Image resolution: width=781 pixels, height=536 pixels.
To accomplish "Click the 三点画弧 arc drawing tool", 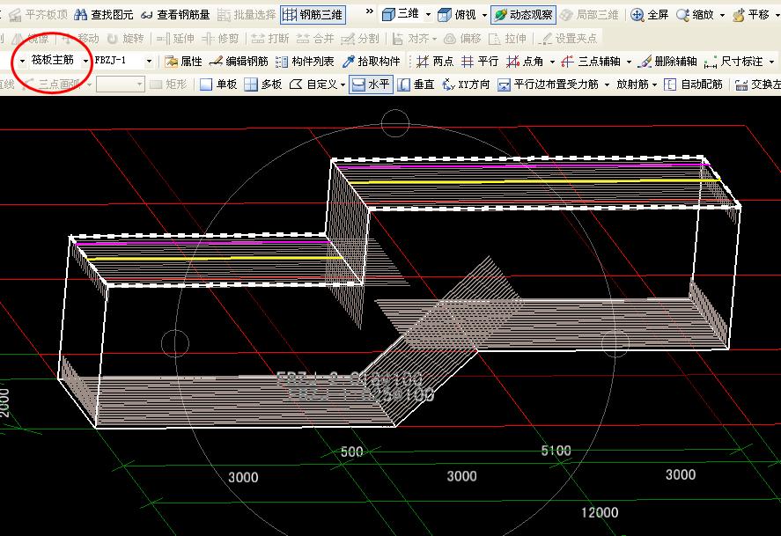I will (x=52, y=84).
